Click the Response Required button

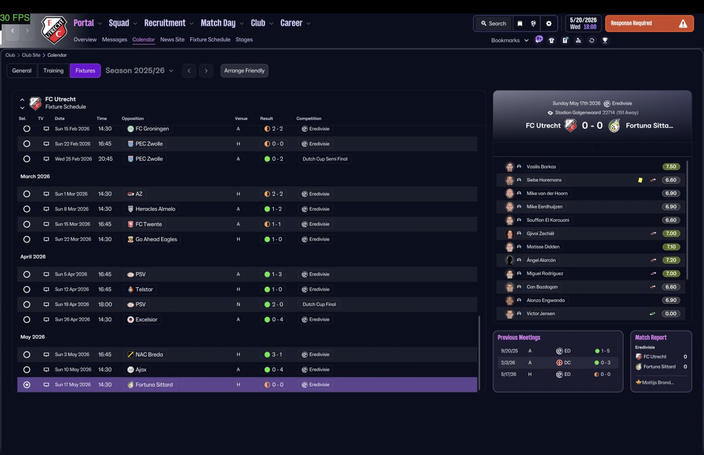coord(650,24)
